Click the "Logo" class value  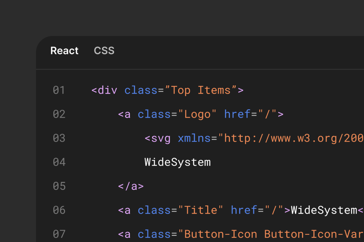click(197, 114)
